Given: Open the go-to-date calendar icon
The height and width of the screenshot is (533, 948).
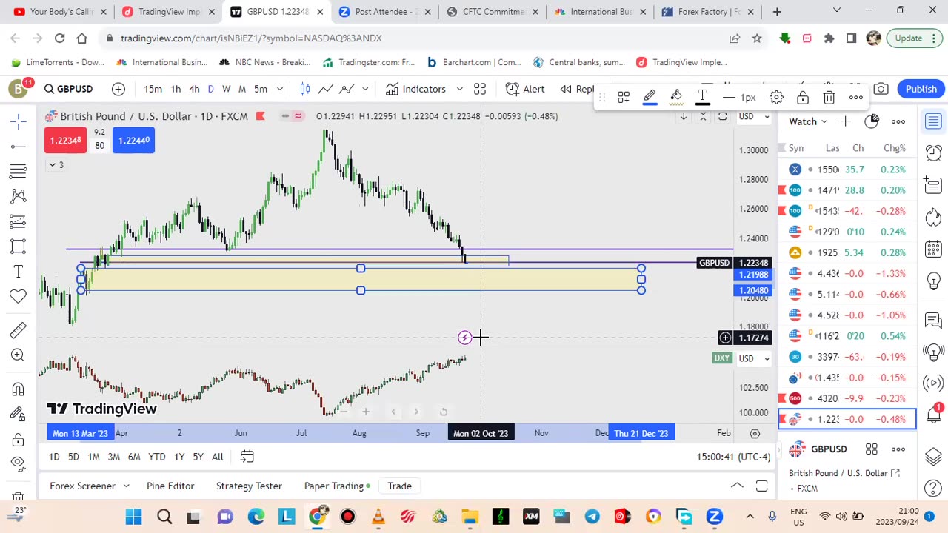Looking at the screenshot, I should (x=247, y=457).
